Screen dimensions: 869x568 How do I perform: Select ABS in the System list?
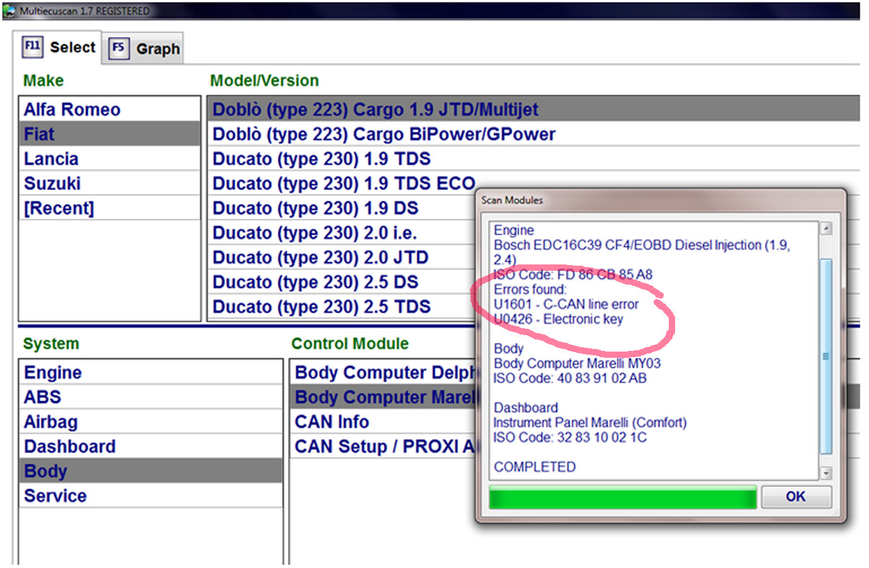tap(151, 397)
